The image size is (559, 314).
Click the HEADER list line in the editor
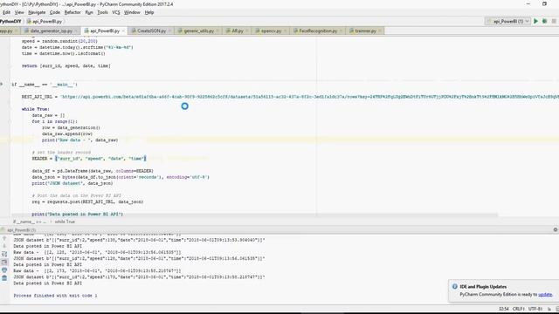point(89,159)
